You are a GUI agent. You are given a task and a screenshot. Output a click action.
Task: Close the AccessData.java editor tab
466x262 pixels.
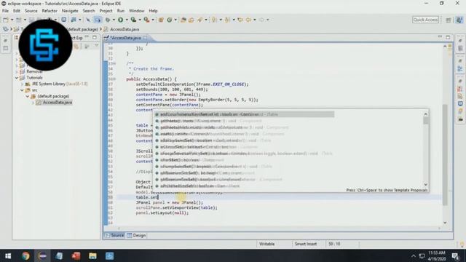(146, 38)
